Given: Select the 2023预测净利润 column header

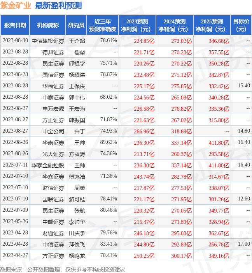Looking at the screenshot, I should [137, 25].
